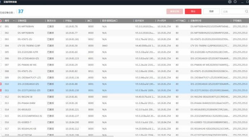This screenshot has height=137, width=249.
Task: Open the info icon in the title bar
Action: (x=235, y=2)
